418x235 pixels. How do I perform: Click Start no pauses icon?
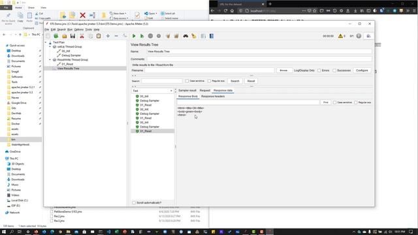142,36
